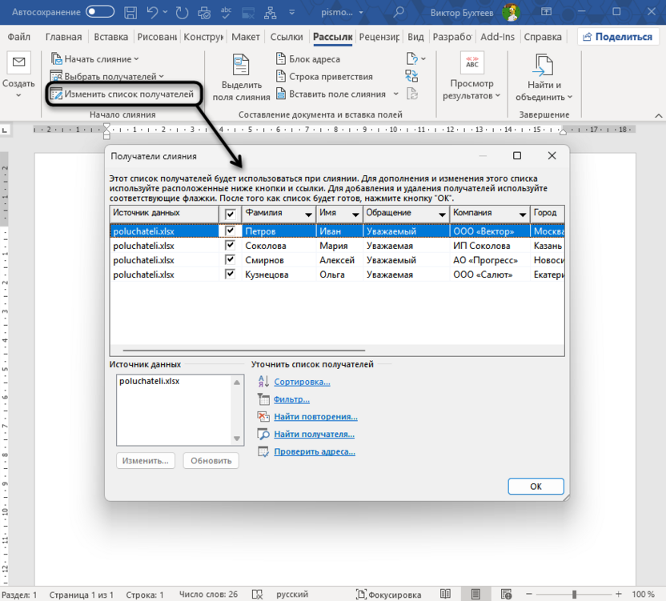The image size is (666, 601).
Task: Click Изменить список получателей
Action: (x=122, y=94)
